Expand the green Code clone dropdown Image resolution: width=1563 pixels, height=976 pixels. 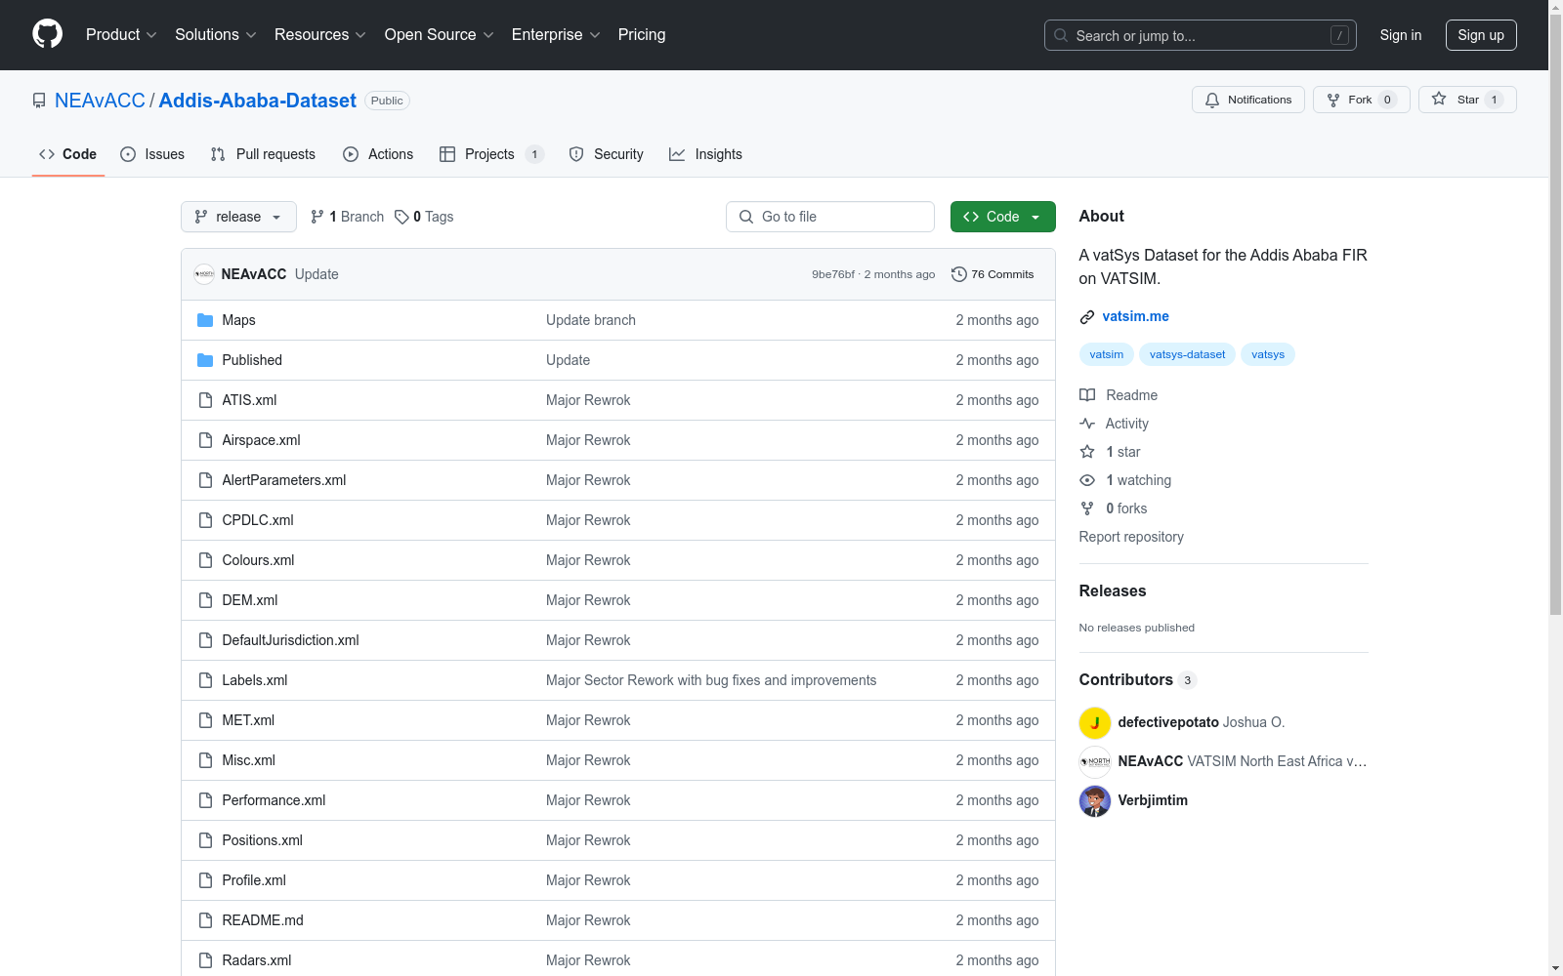(x=1002, y=217)
